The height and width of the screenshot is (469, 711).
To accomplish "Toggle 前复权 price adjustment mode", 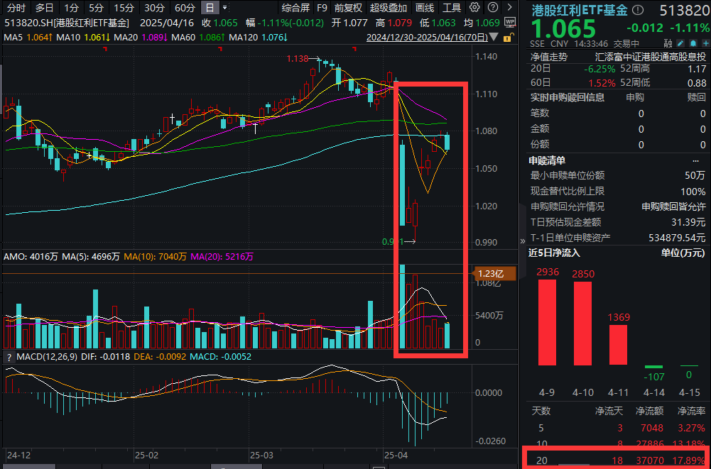I will (x=347, y=8).
